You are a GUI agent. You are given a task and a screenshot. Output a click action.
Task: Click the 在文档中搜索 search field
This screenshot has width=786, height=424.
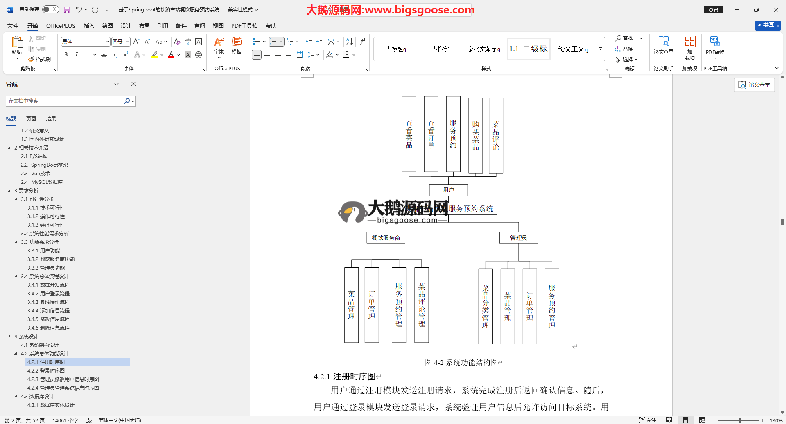[x=65, y=101]
